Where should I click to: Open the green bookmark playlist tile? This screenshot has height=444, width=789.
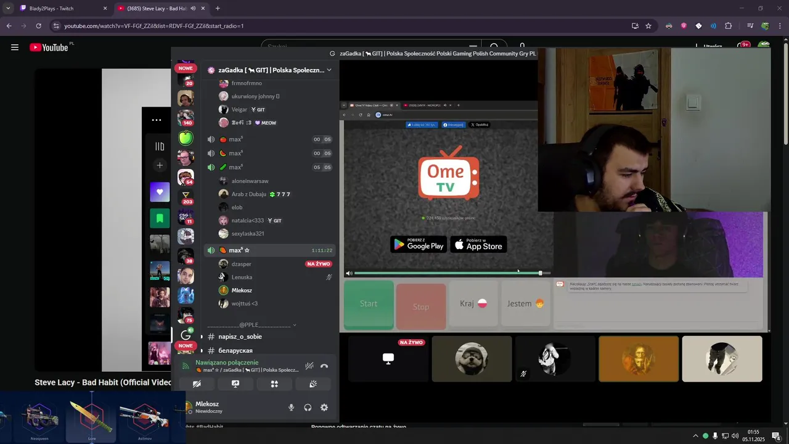click(160, 218)
